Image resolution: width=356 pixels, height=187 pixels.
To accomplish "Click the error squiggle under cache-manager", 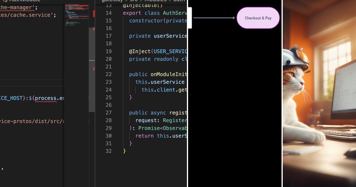I will 16,10.
